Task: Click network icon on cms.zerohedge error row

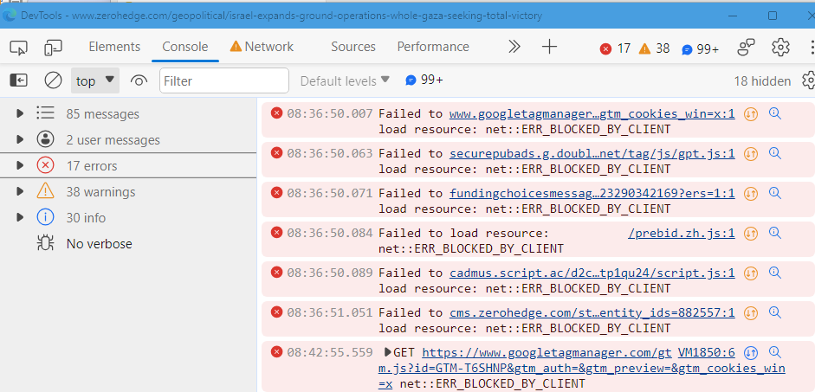Action: click(x=750, y=313)
